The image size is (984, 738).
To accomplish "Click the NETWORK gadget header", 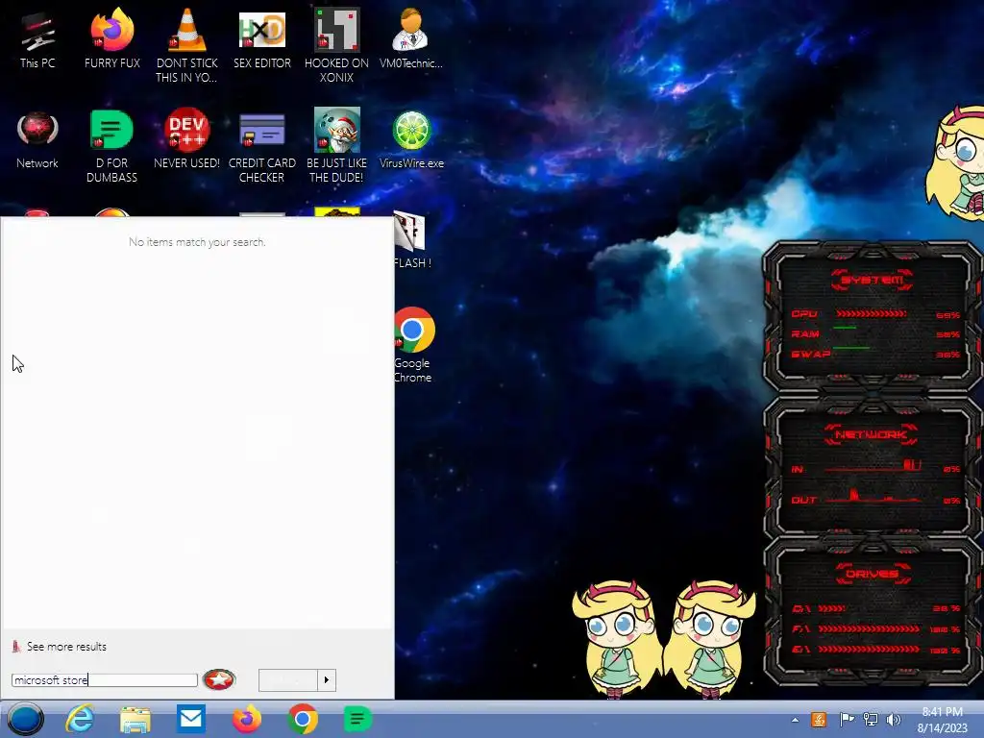I will point(872,434).
